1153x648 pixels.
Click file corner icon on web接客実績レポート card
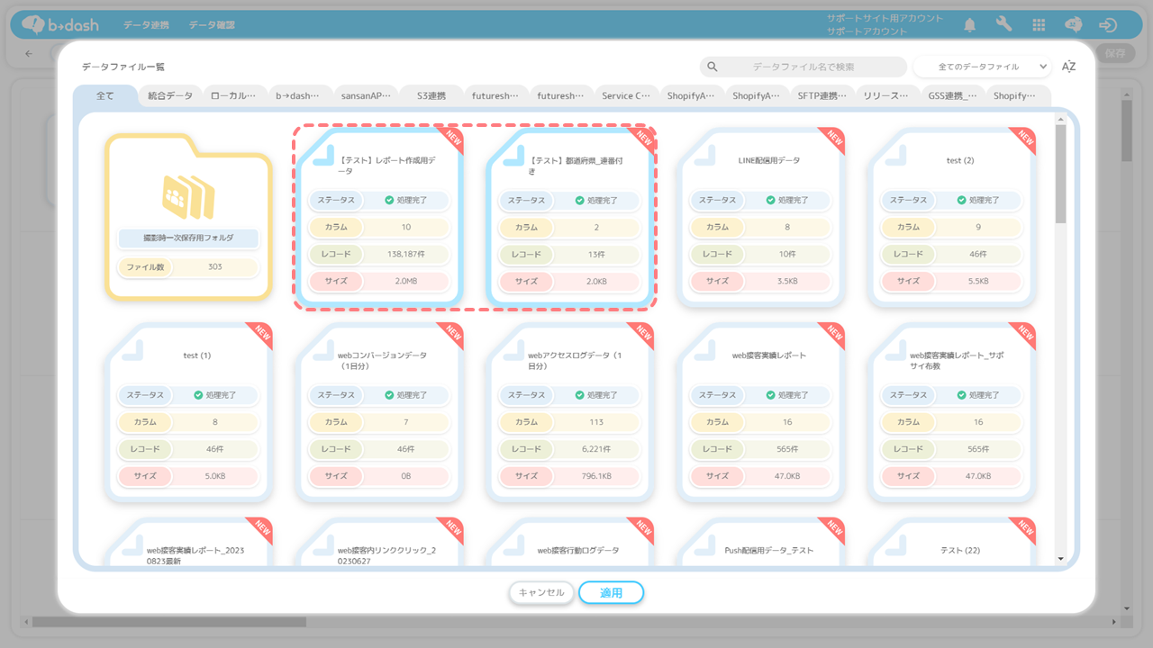pyautogui.click(x=704, y=351)
